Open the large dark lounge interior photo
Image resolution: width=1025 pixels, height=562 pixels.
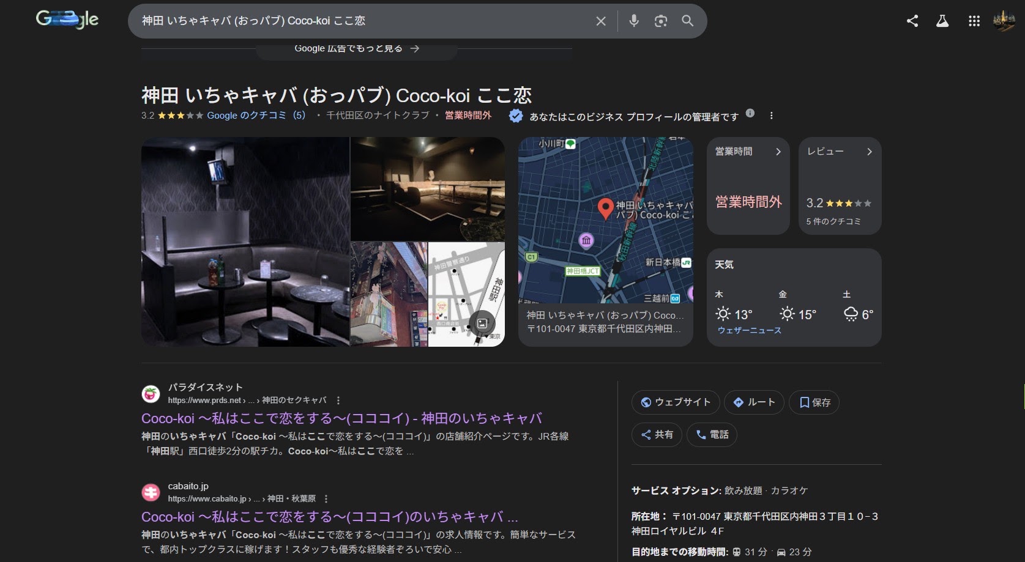tap(245, 242)
